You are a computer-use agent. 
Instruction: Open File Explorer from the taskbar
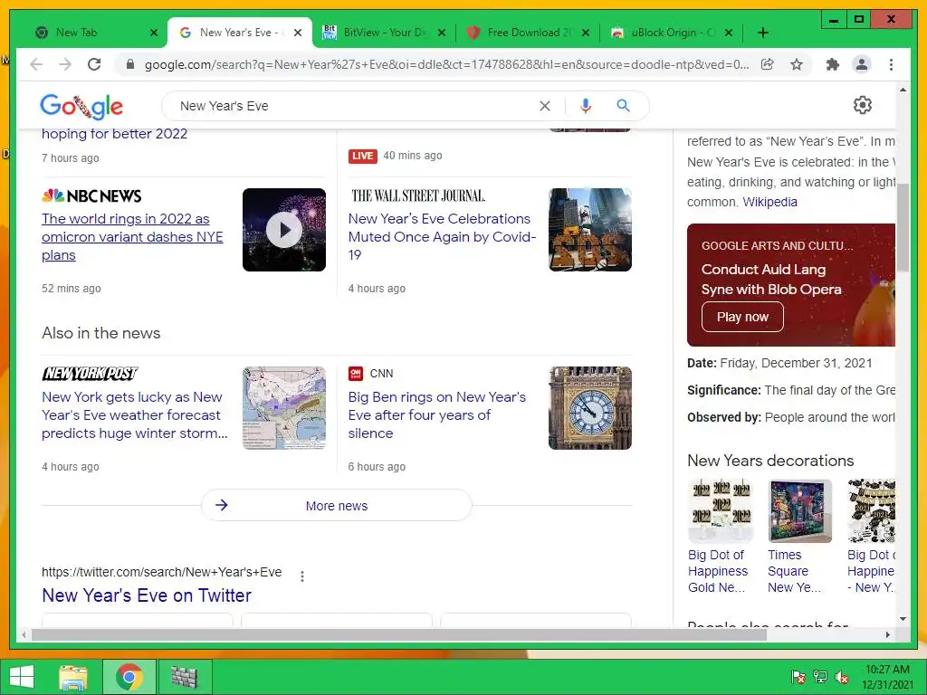point(73,677)
